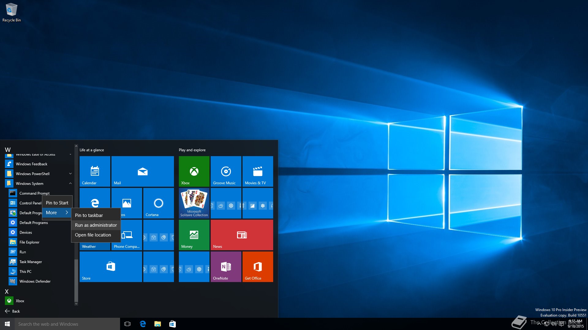Viewport: 588px width, 330px height.
Task: Click scrollbar up arrow in app list
Action: (x=76, y=146)
